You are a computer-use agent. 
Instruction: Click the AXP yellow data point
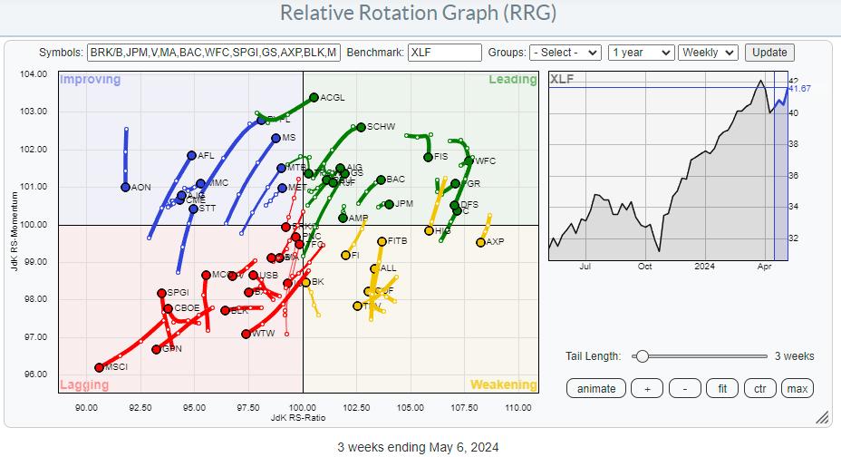[x=480, y=242]
